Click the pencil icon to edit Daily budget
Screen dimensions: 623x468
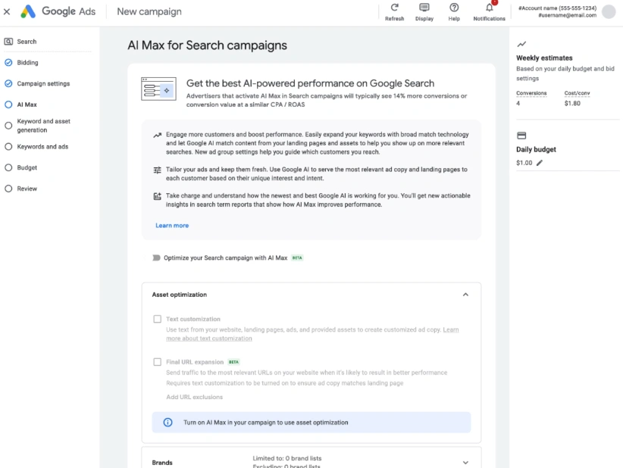(540, 163)
